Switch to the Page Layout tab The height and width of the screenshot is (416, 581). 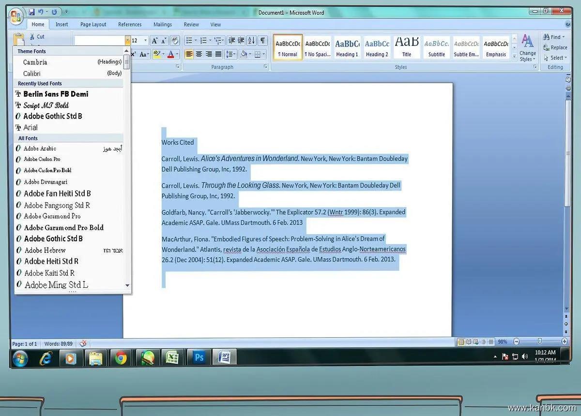click(93, 25)
